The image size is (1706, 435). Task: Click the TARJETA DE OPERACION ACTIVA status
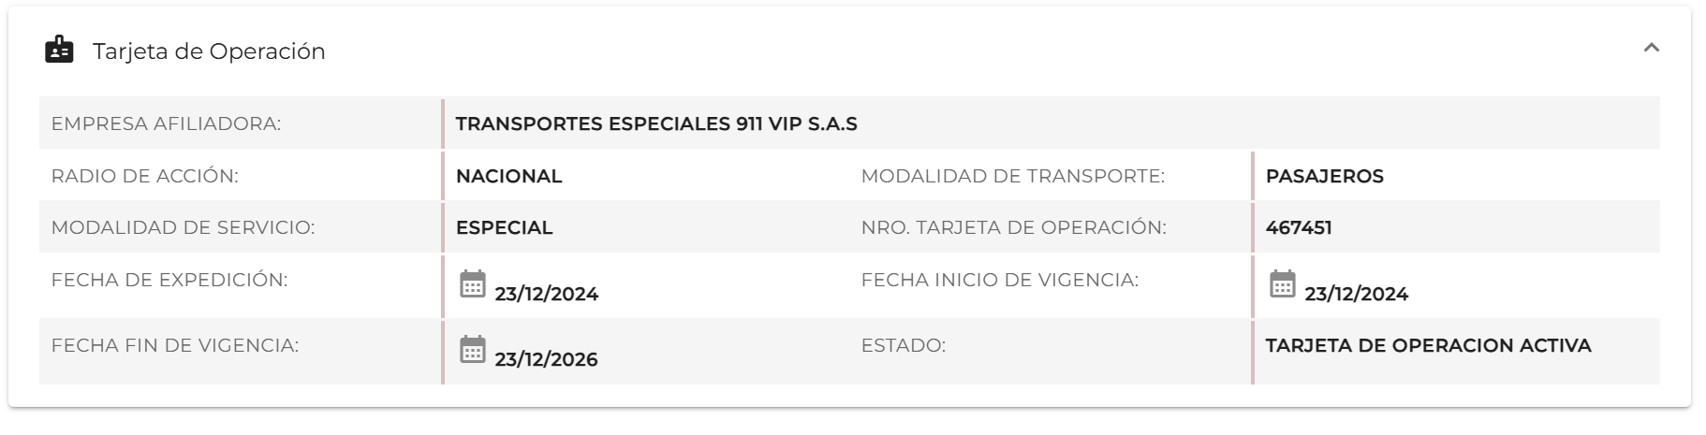tap(1428, 345)
